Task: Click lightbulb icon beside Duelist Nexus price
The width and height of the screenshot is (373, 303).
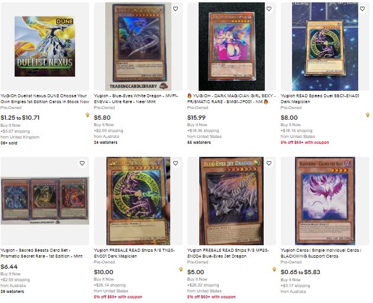Action: pos(87,115)
